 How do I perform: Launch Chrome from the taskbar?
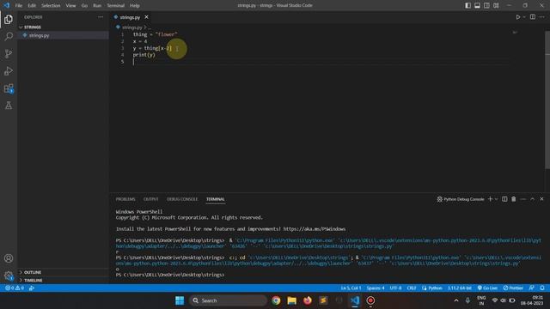pyautogui.click(x=276, y=300)
